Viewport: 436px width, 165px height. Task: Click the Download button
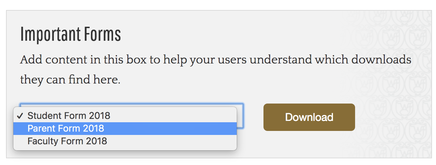[x=309, y=117]
